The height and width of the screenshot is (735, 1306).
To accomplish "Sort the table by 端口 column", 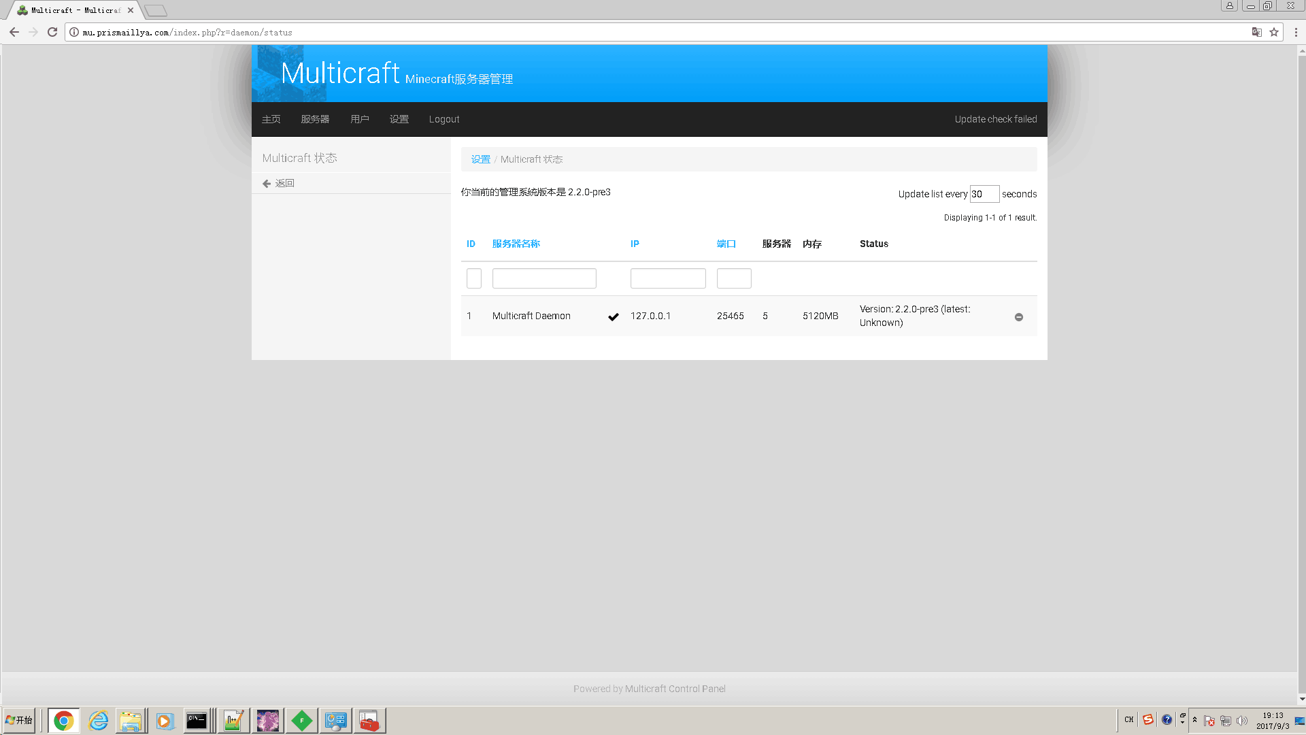I will pos(726,244).
